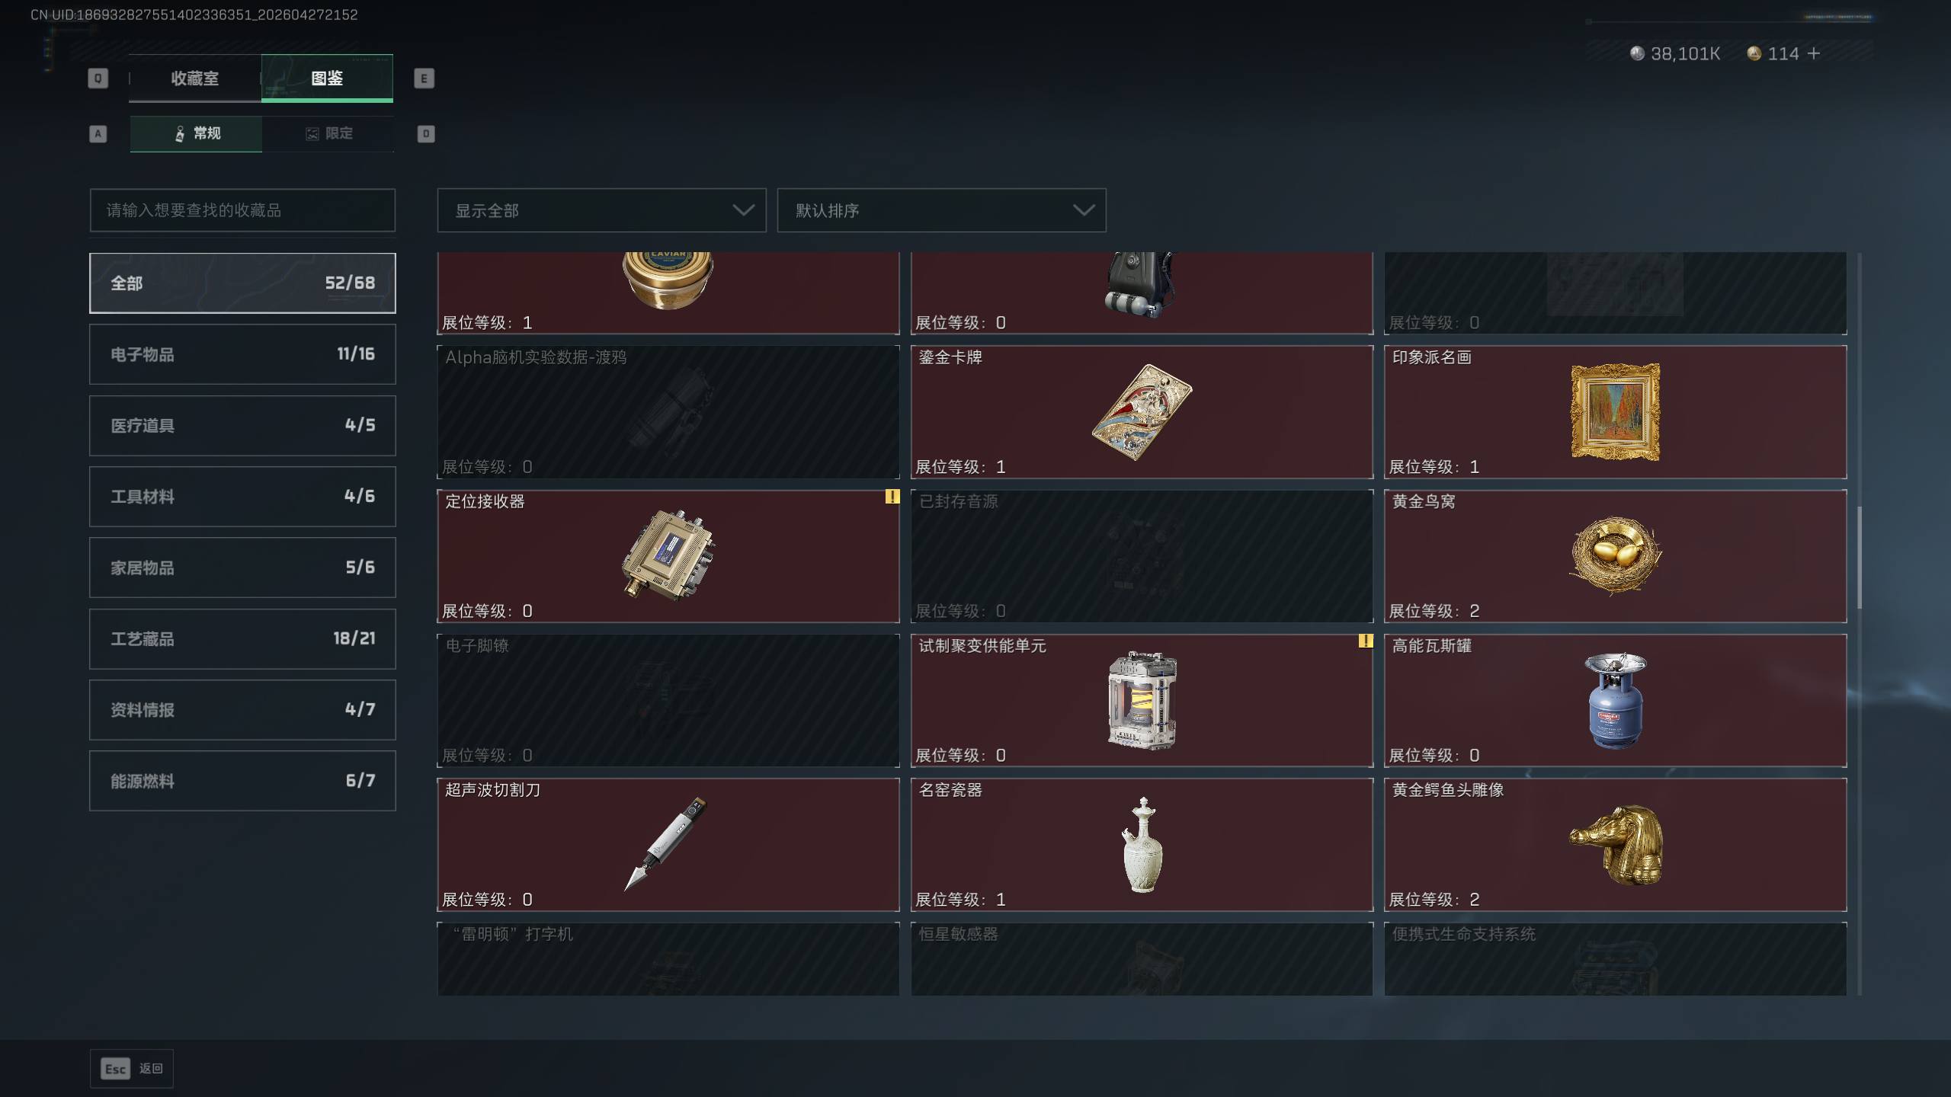Viewport: 1951px width, 1097px height.
Task: Click the yellow alert badge on 定位接收器
Action: tap(892, 497)
